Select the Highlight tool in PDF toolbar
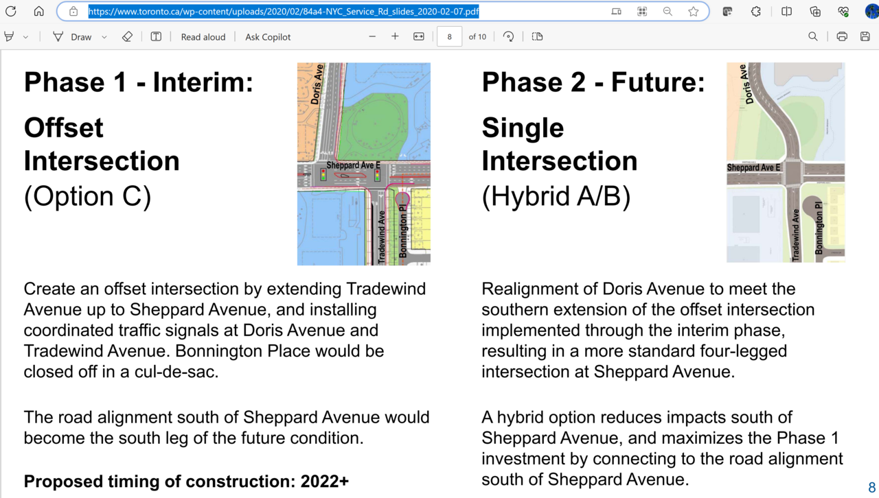Image resolution: width=879 pixels, height=498 pixels. click(x=10, y=37)
